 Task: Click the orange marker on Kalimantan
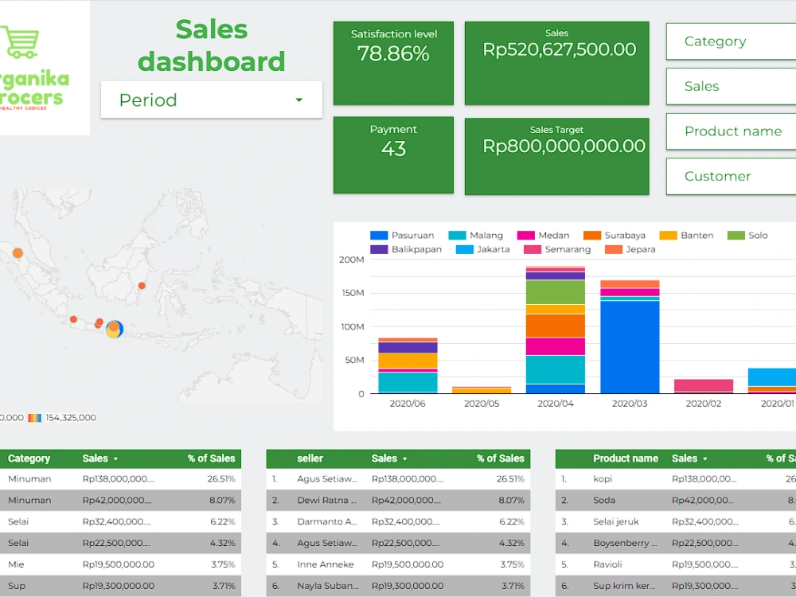[x=142, y=284]
